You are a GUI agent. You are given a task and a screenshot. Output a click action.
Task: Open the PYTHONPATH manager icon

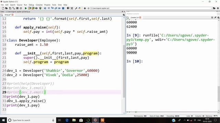point(80,8)
